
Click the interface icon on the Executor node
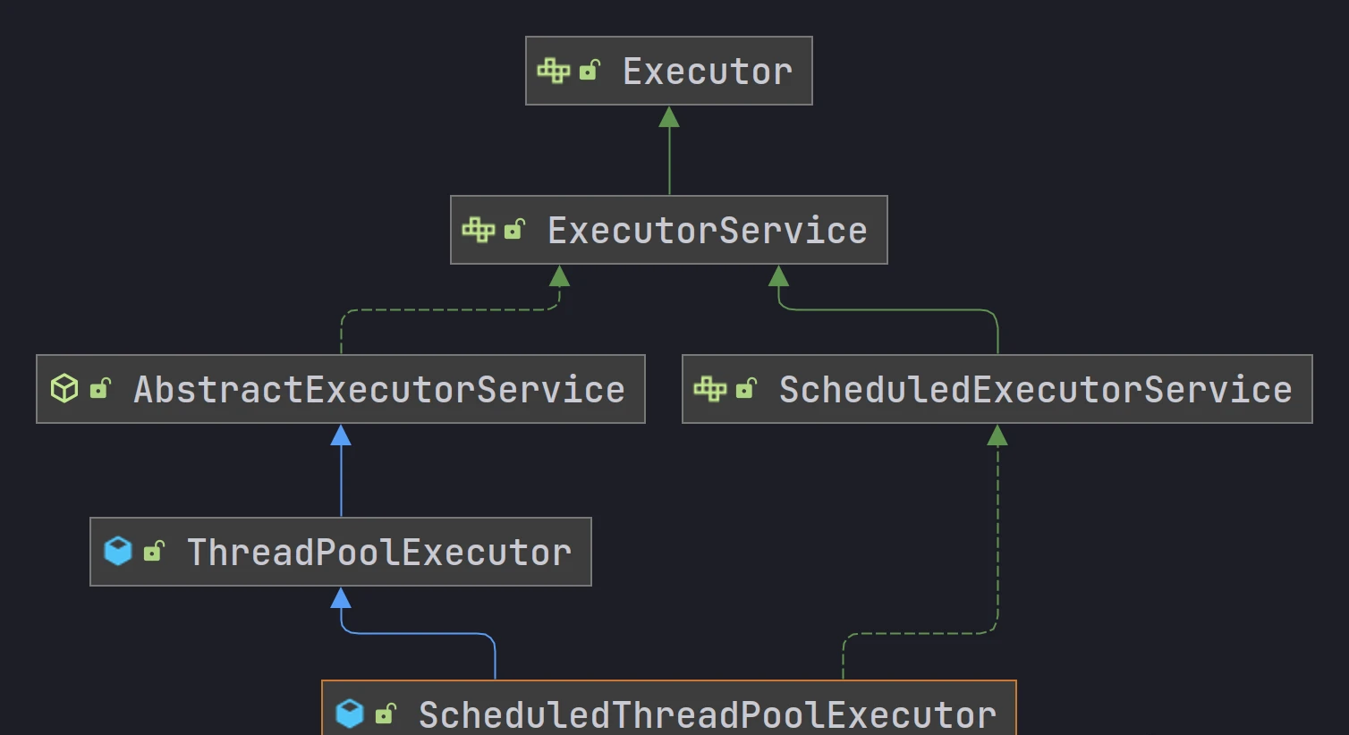553,71
